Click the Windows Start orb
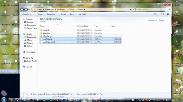Viewport: 183px width, 102px height. [4, 100]
